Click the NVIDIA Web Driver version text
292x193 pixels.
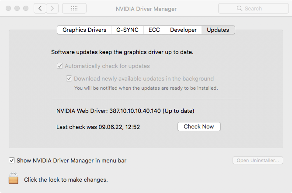pos(125,111)
